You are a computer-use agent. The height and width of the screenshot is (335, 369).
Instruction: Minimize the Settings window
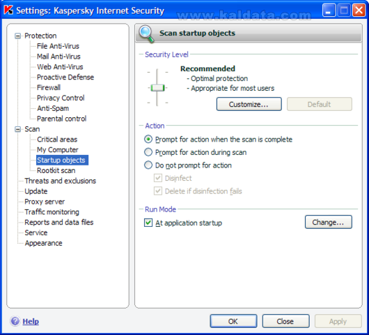329,10
